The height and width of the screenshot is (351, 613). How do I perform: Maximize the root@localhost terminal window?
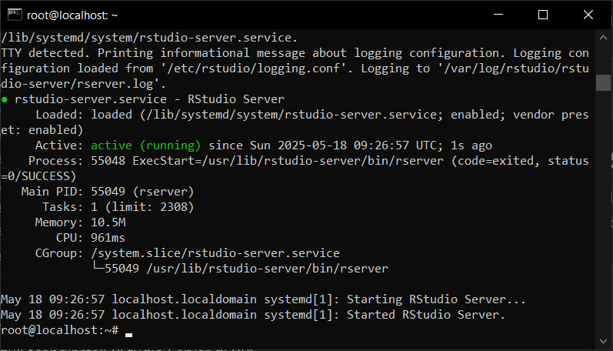pos(543,15)
